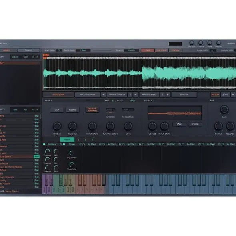Open Drum Sequencer pattern number 2 selector
Screen dimensions: 236x236
click(x=130, y=95)
